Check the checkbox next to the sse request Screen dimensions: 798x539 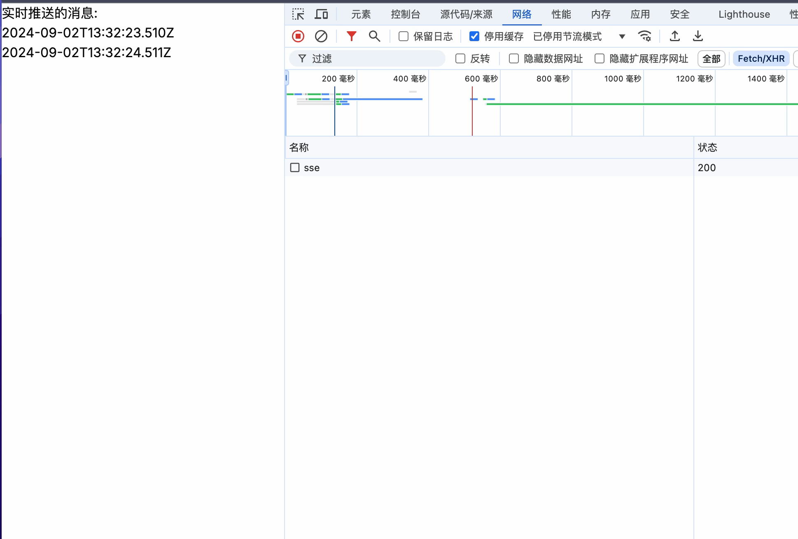click(295, 167)
